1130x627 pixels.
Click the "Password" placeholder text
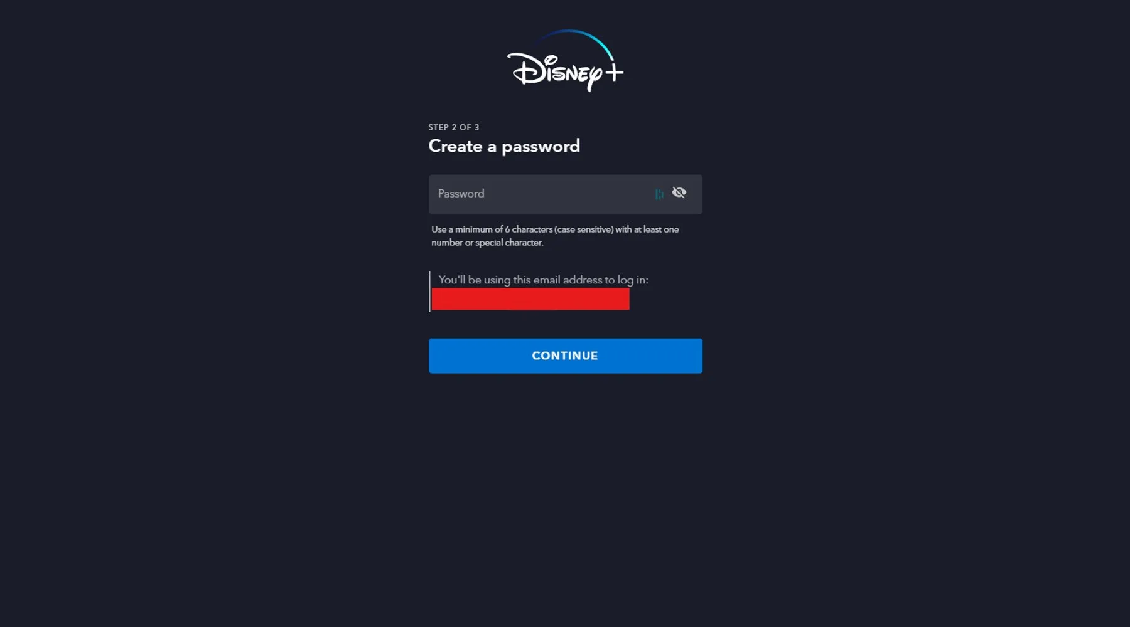[x=461, y=194]
